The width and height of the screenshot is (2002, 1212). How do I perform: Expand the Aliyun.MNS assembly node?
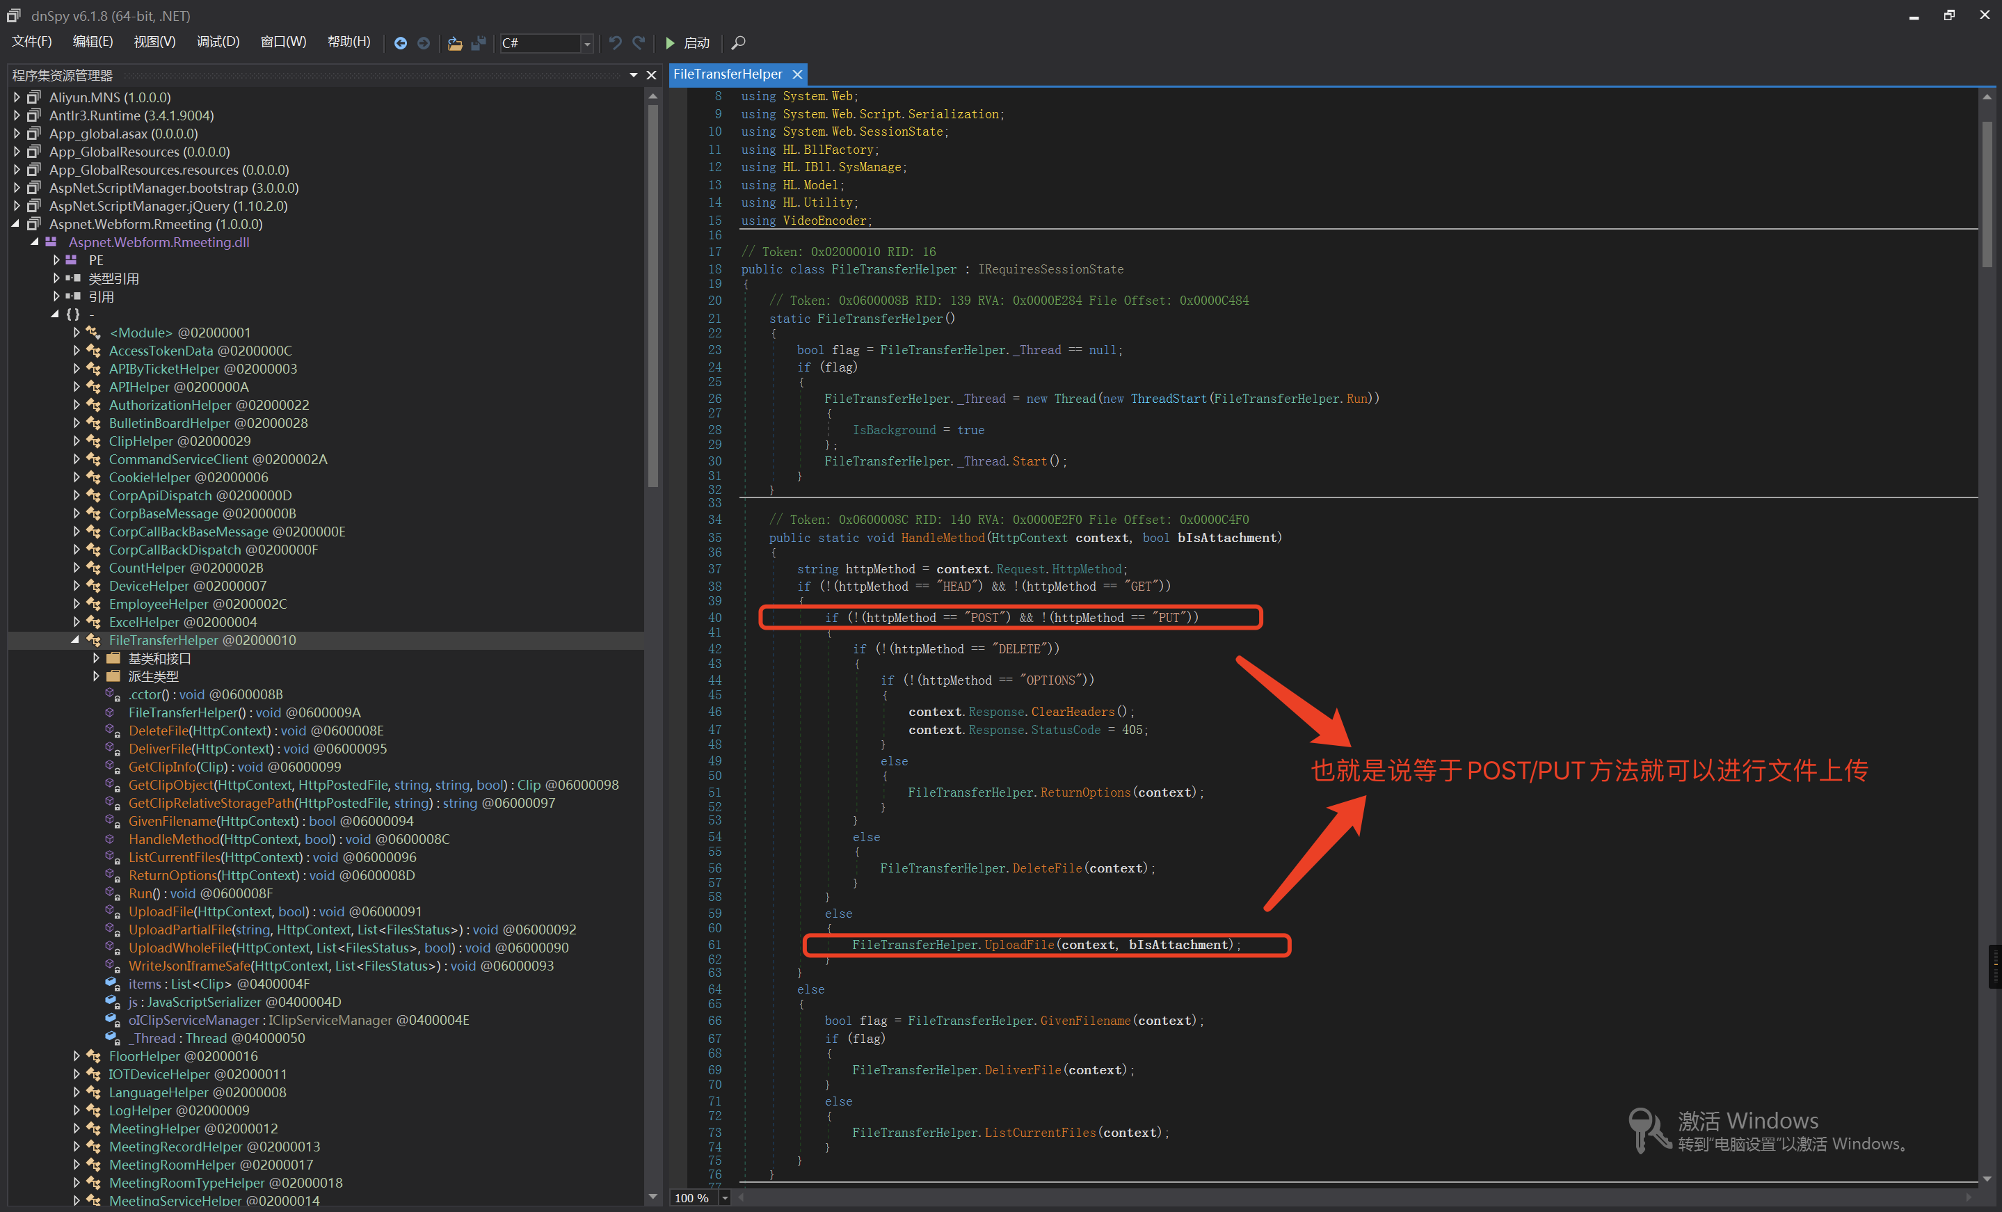[x=17, y=97]
